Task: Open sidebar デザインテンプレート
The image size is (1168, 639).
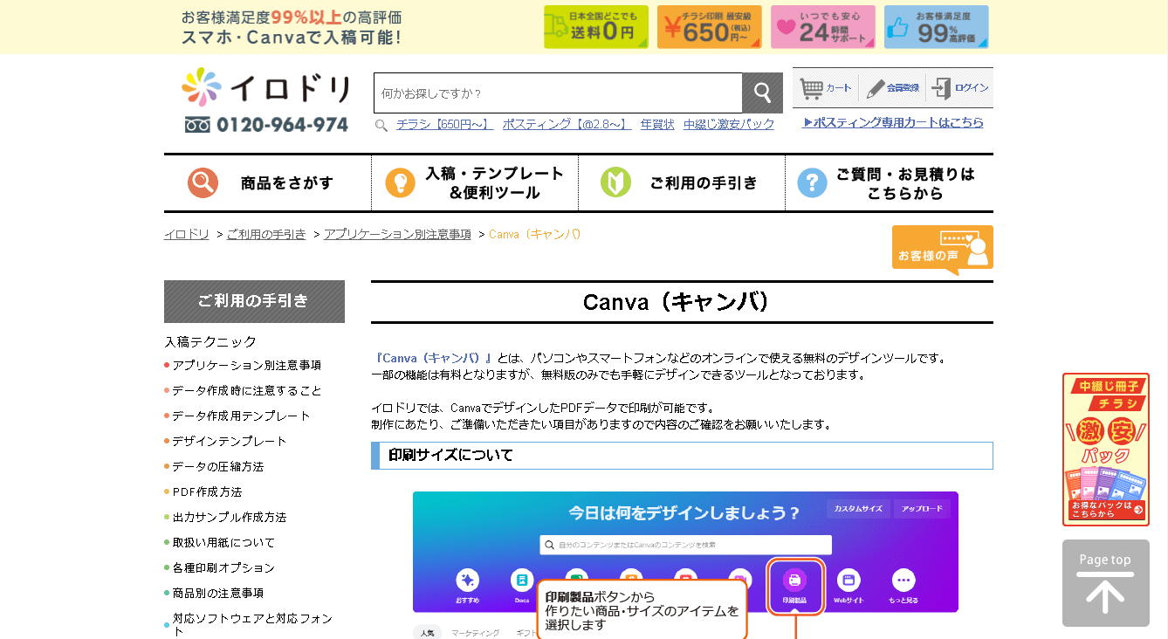Action: click(x=230, y=441)
